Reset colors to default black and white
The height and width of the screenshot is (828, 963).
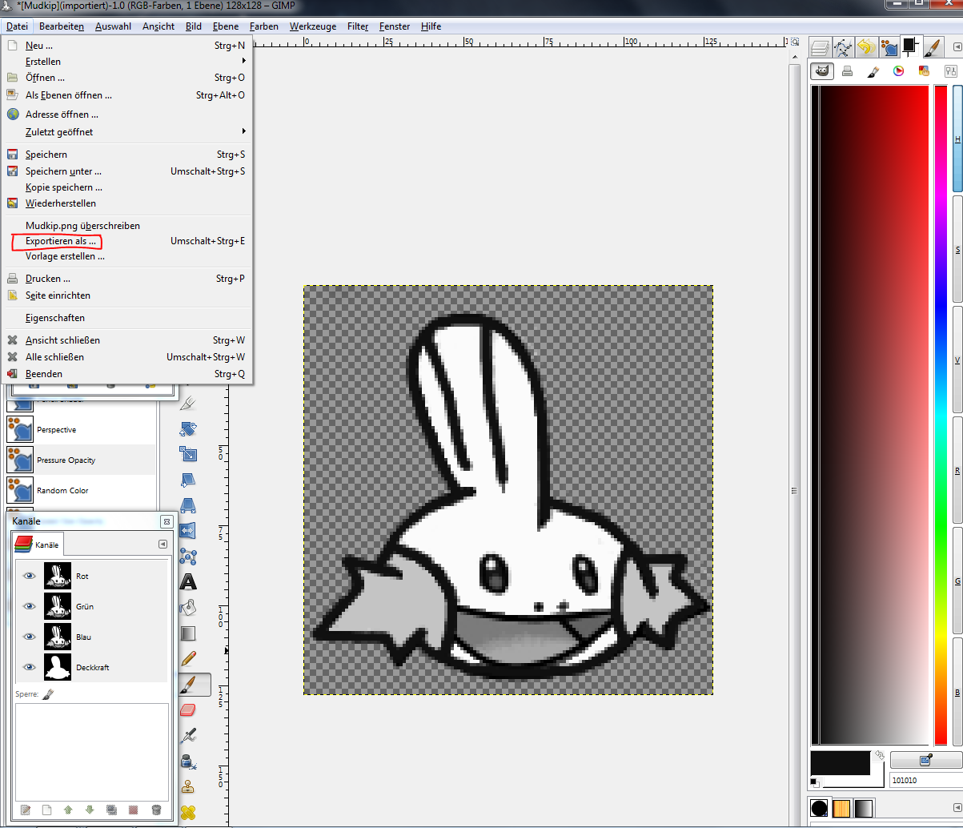pos(815,782)
